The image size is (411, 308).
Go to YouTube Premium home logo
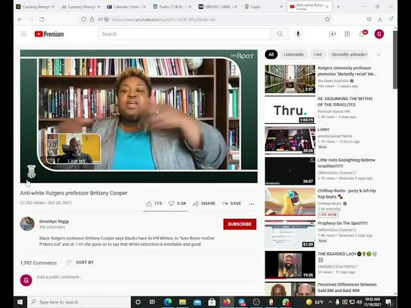(49, 34)
